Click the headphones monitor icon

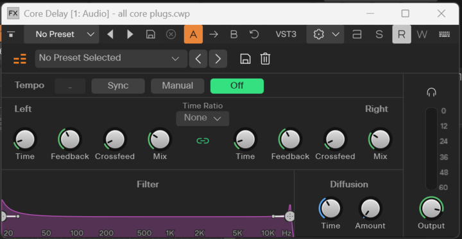[x=431, y=93]
